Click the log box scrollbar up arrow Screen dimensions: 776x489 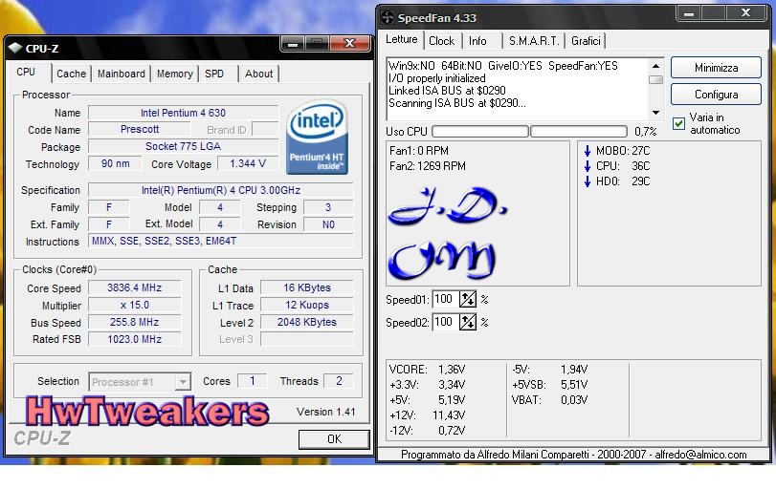pos(655,66)
